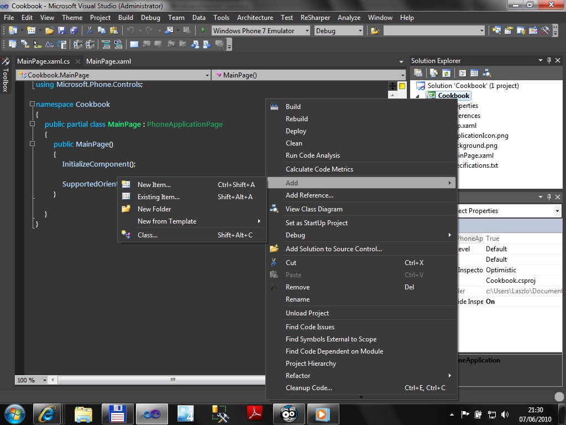
Task: Click the Display Quick Info icon
Action: [37, 44]
